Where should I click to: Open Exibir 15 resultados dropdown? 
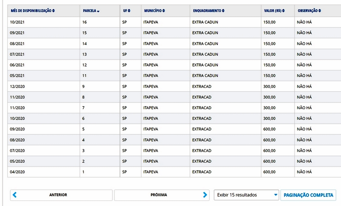tap(246, 195)
